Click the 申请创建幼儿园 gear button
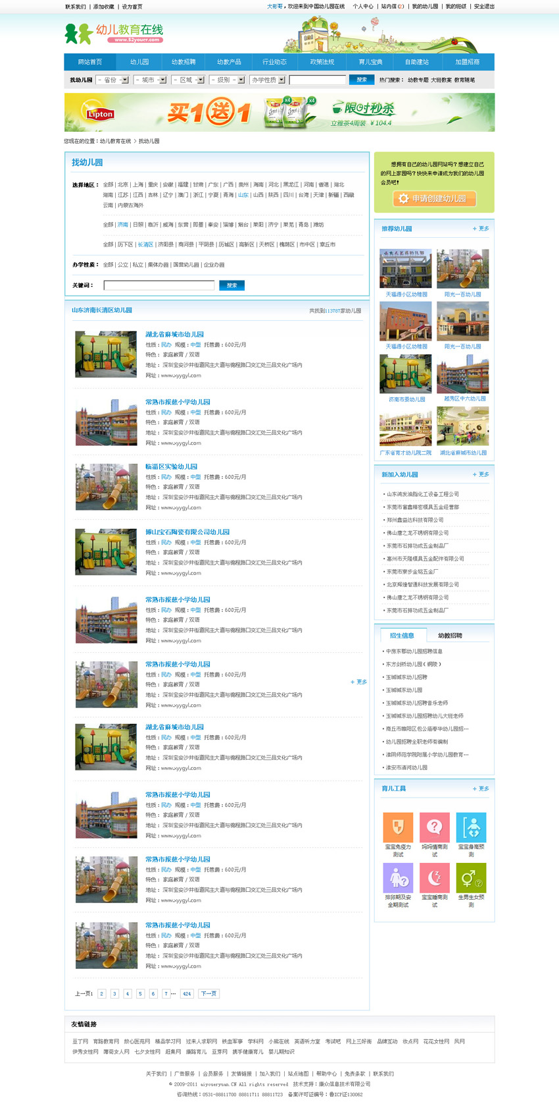The height and width of the screenshot is (1104, 559). coord(434,198)
